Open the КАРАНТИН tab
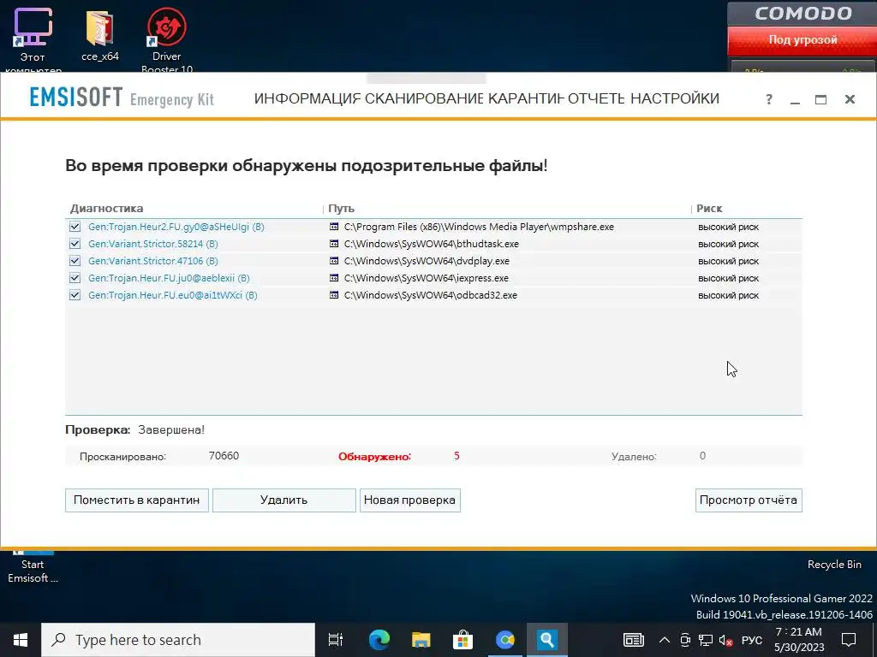 pos(526,98)
